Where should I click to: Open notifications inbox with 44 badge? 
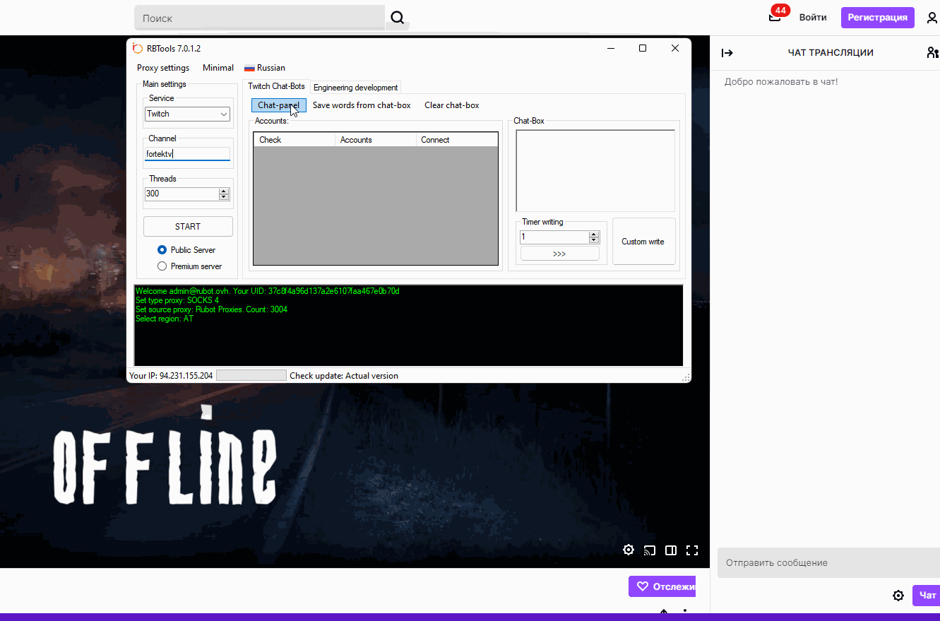[x=775, y=17]
